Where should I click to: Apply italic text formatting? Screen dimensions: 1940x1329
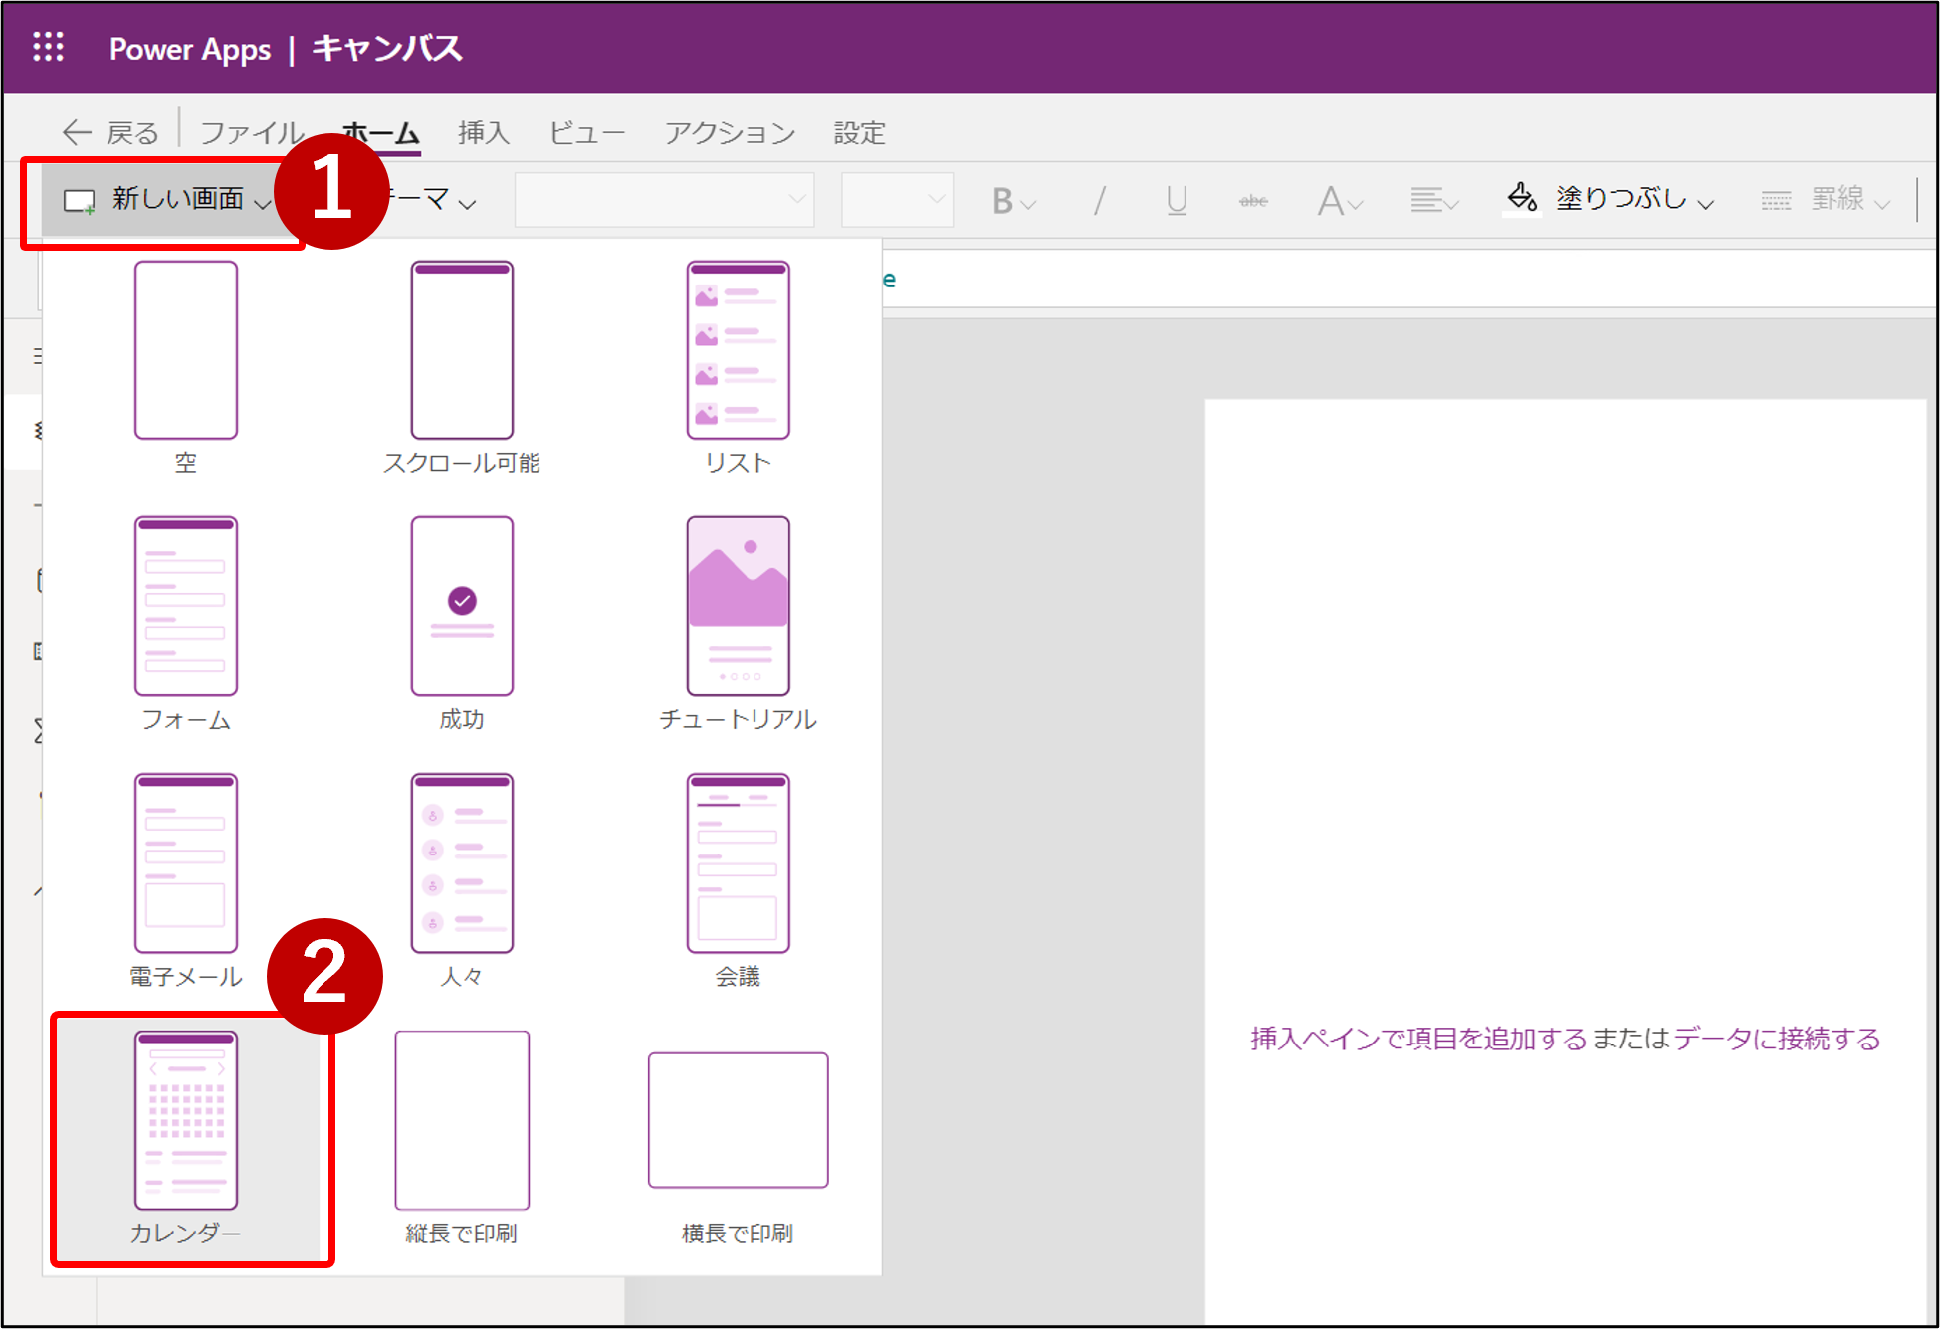pyautogui.click(x=1099, y=201)
